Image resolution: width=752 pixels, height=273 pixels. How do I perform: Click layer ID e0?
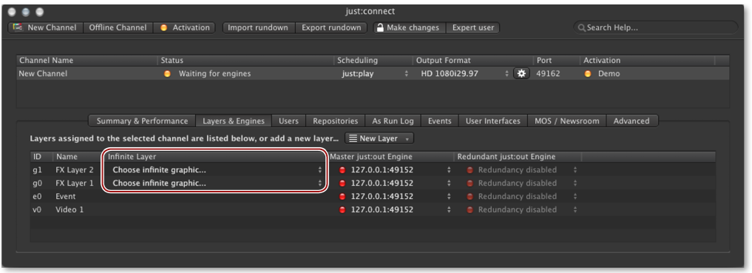point(38,197)
